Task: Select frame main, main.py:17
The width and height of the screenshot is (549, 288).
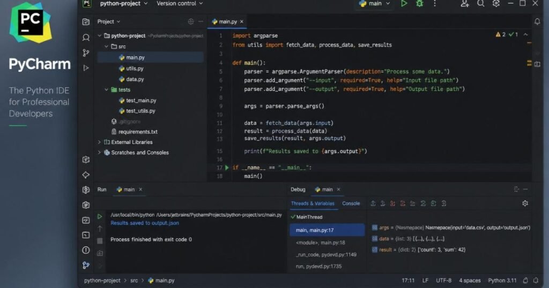Action: point(327,230)
